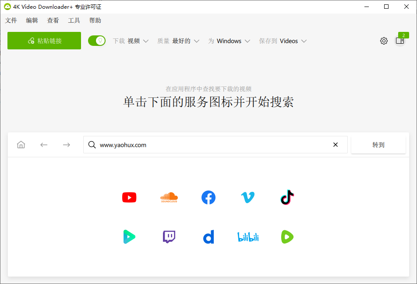Open the TikTok service icon
417x284 pixels.
click(x=287, y=197)
